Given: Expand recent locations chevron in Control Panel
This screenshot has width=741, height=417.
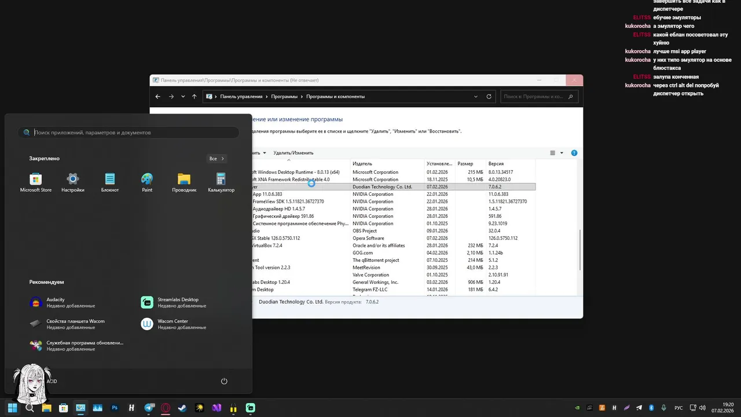Looking at the screenshot, I should coord(183,97).
